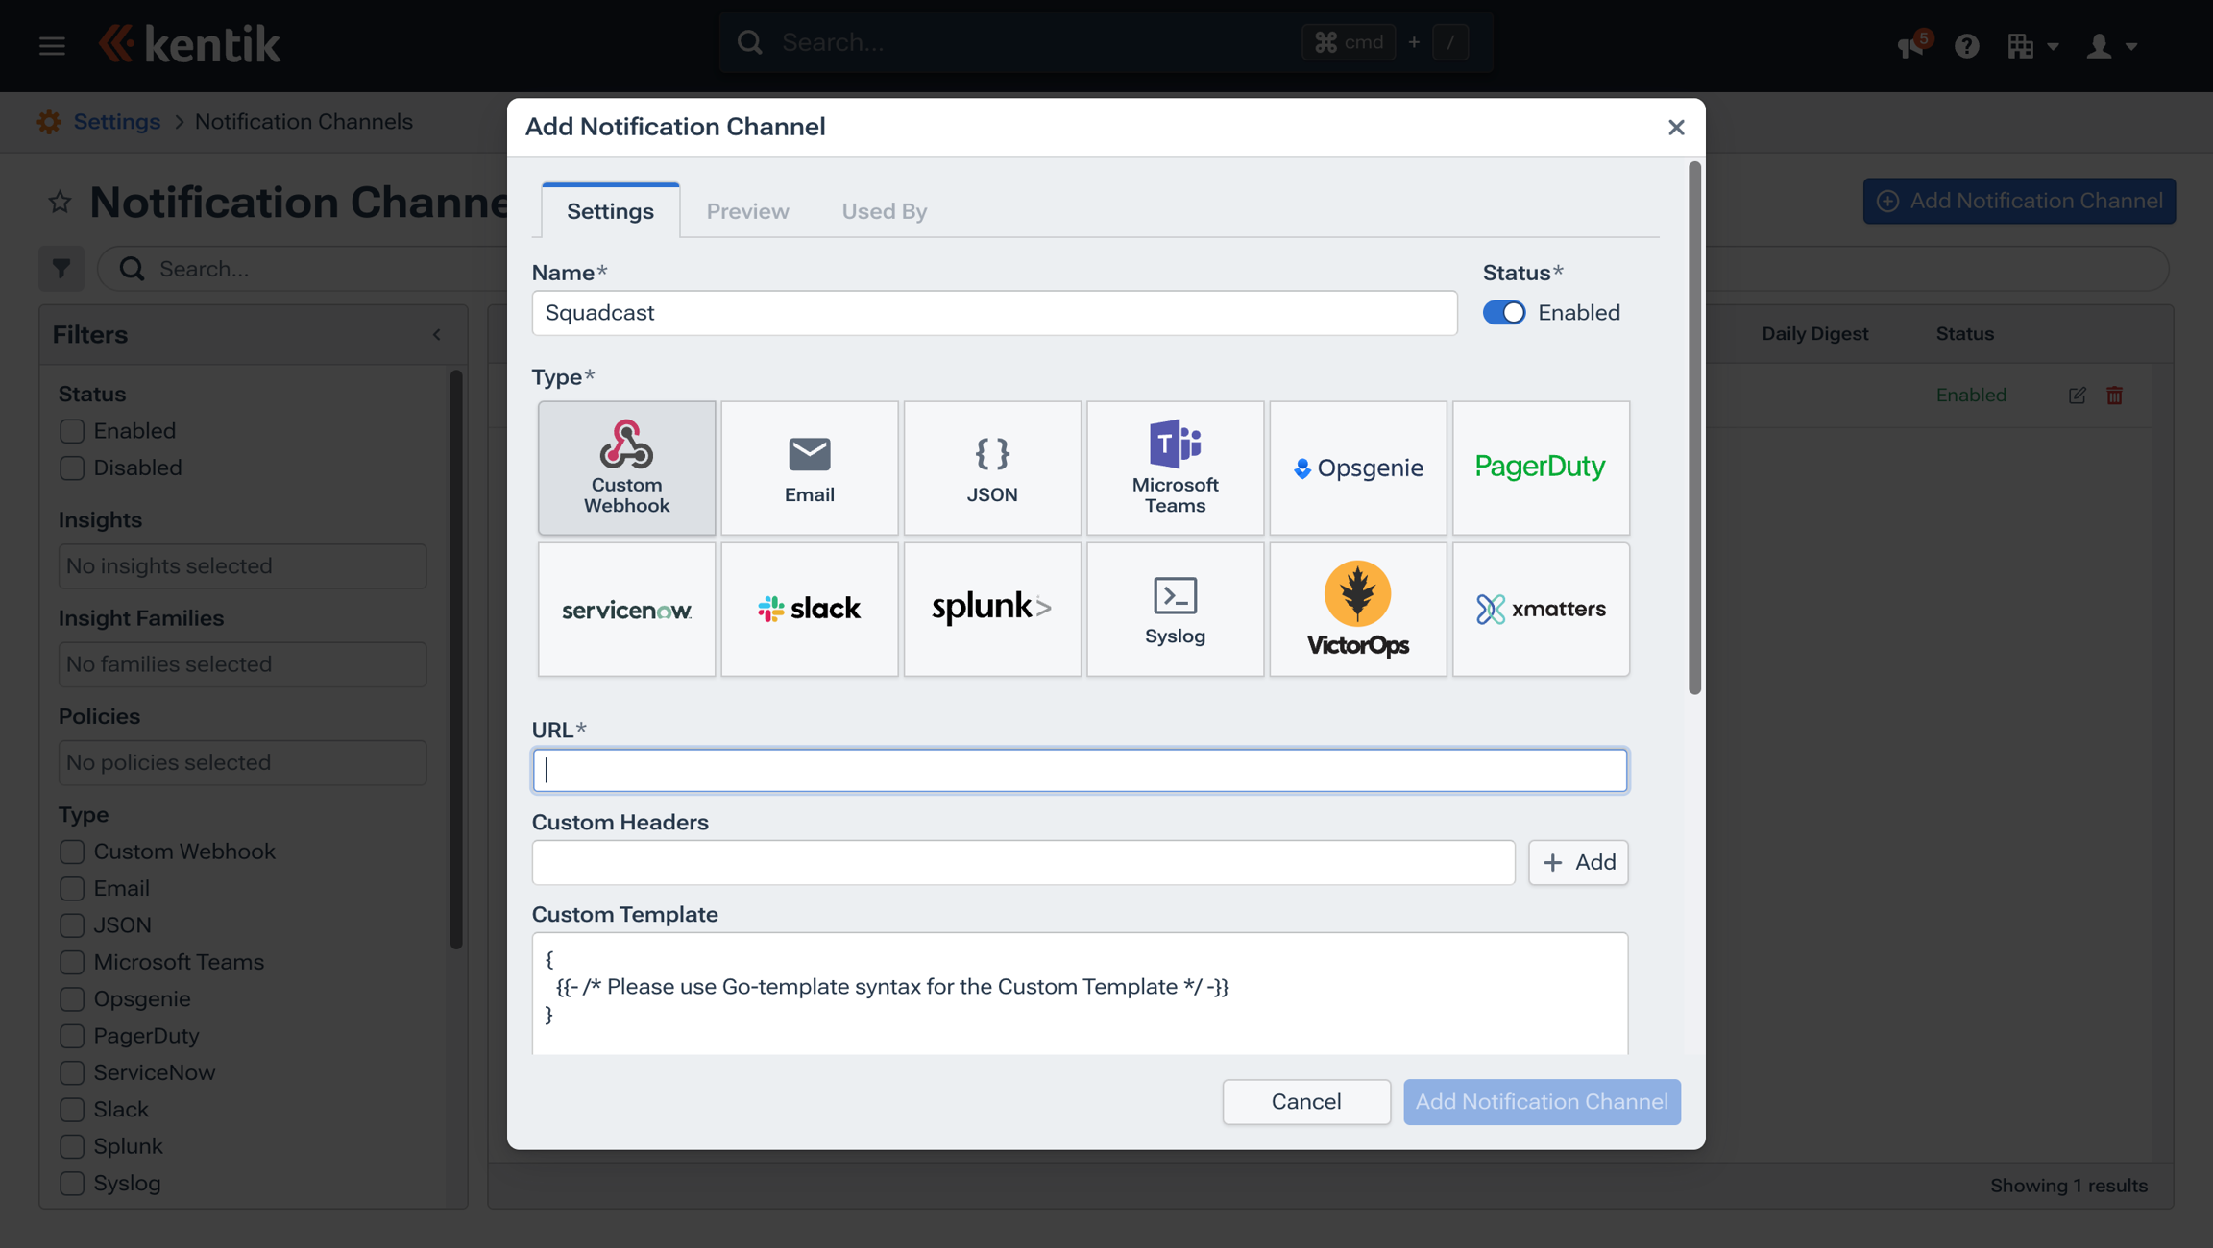2213x1248 pixels.
Task: Toggle the filter funnel button
Action: pos(61,269)
